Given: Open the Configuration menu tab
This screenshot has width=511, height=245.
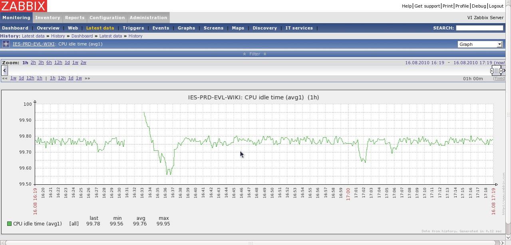Looking at the screenshot, I should (x=107, y=18).
